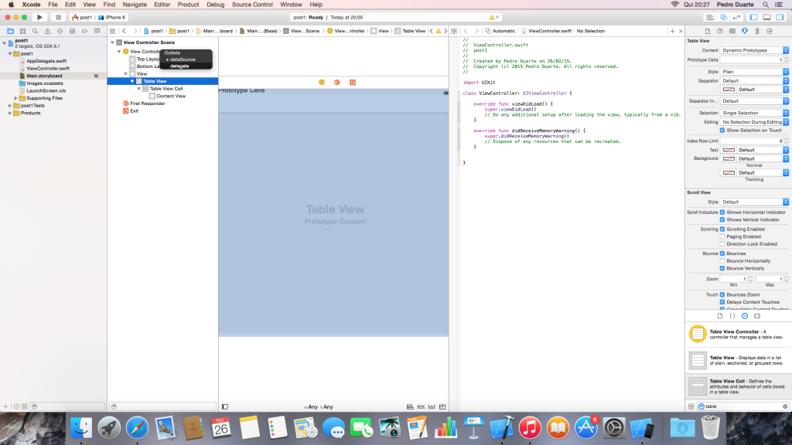792x445 pixels.
Task: Open the Attributes inspector tab
Action: click(x=744, y=31)
